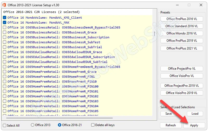Enable the O365BusinessR_Grace license checkbox
208x131 pixels.
[4, 32]
